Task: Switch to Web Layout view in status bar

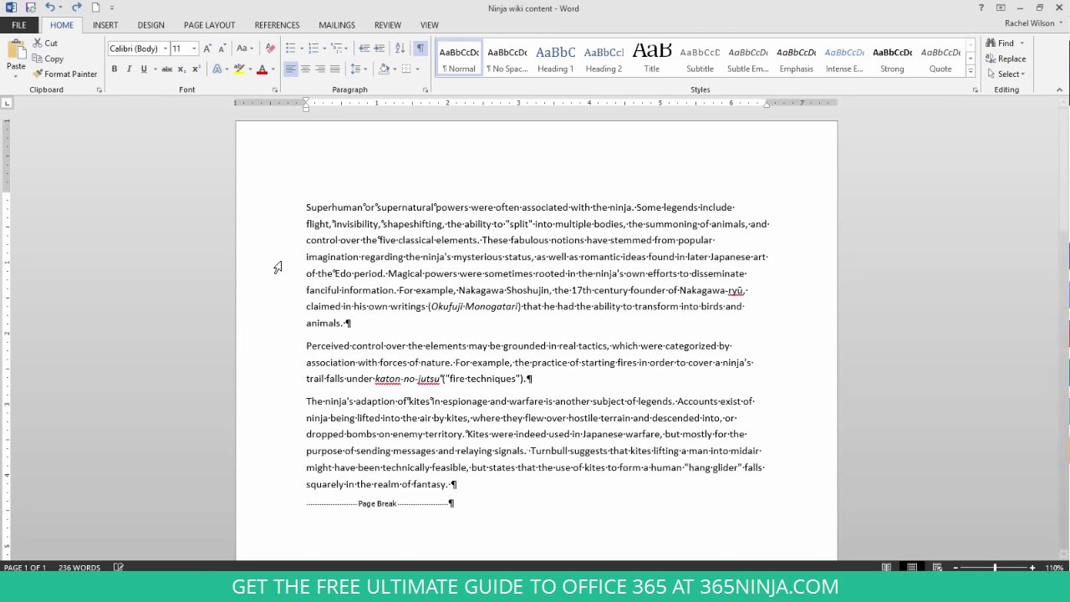Action: pyautogui.click(x=937, y=568)
